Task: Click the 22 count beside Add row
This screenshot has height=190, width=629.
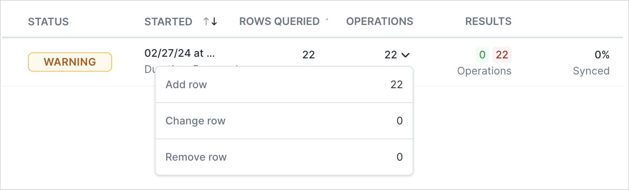Action: [397, 85]
